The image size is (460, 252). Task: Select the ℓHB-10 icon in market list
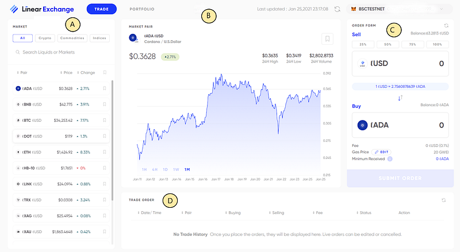[18, 168]
